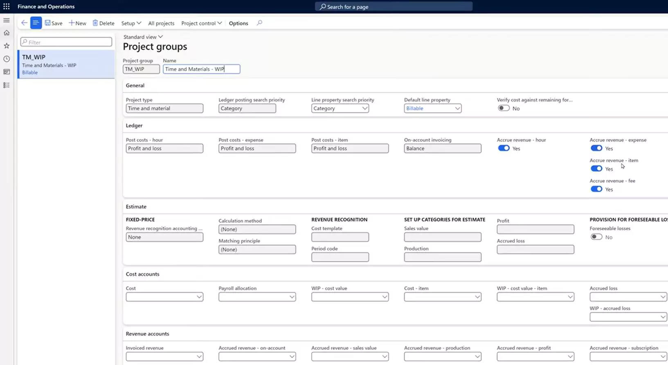Disable the Accrue revenue - hour toggle
The image size is (668, 365).
click(x=504, y=148)
